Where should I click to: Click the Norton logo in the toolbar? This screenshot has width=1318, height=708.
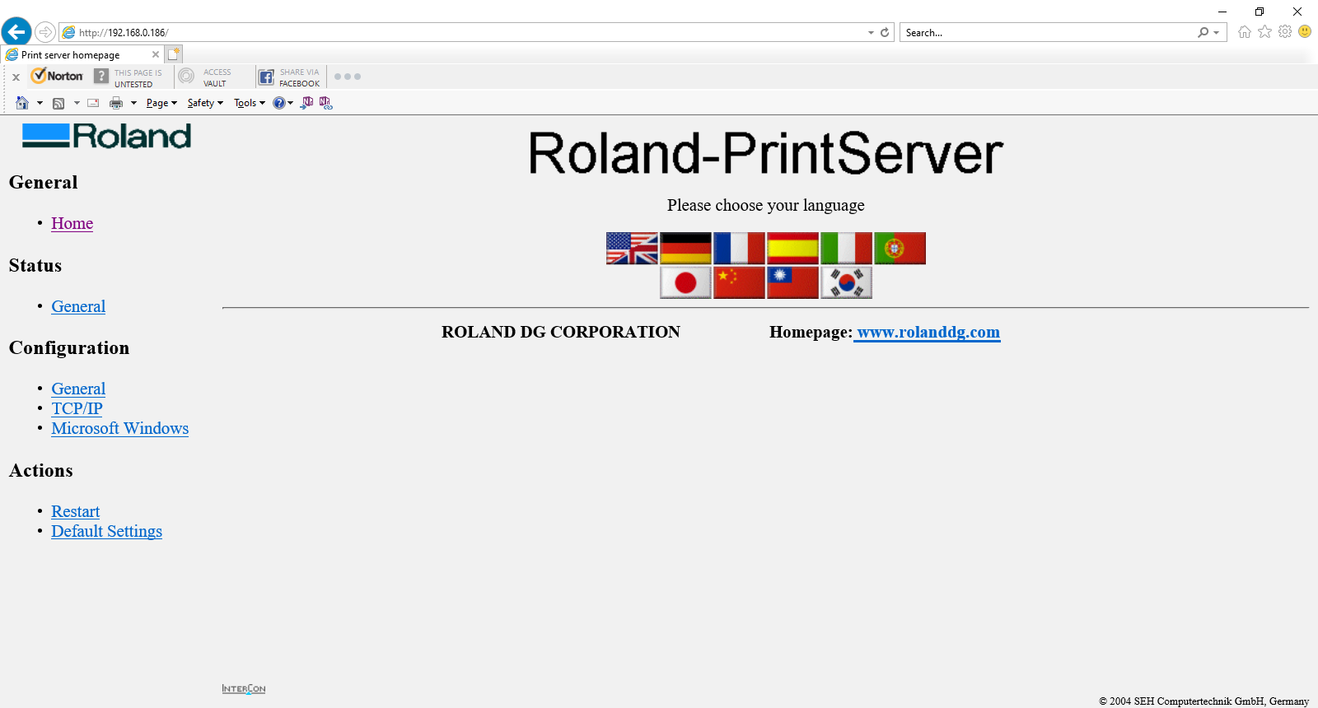[x=57, y=76]
